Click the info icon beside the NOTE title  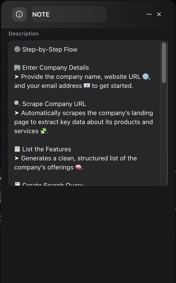pos(19,14)
